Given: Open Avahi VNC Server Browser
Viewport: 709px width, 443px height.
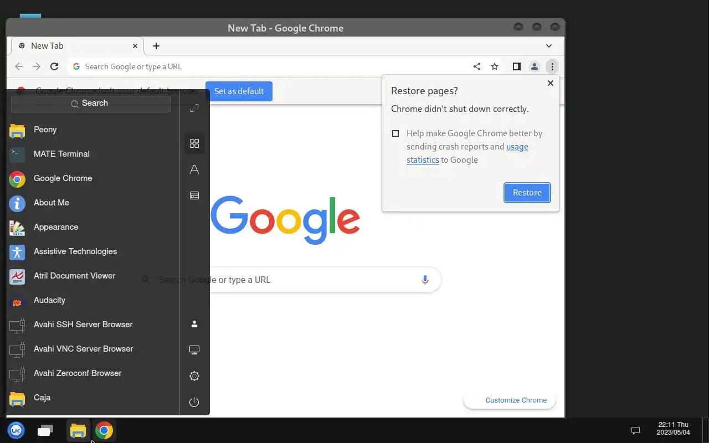Looking at the screenshot, I should pos(93,349).
